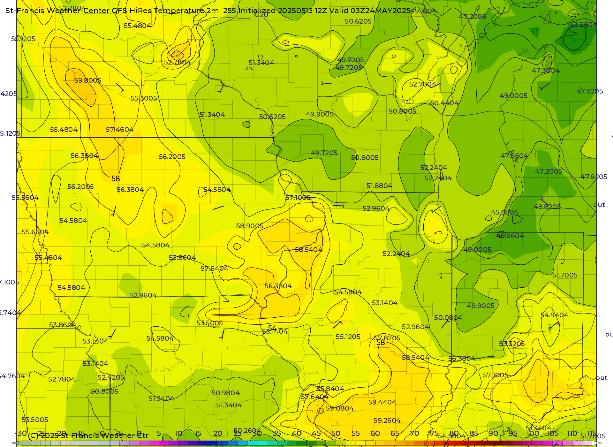Click the temperature value 50.4404
This screenshot has width=613, height=447.
point(444,103)
